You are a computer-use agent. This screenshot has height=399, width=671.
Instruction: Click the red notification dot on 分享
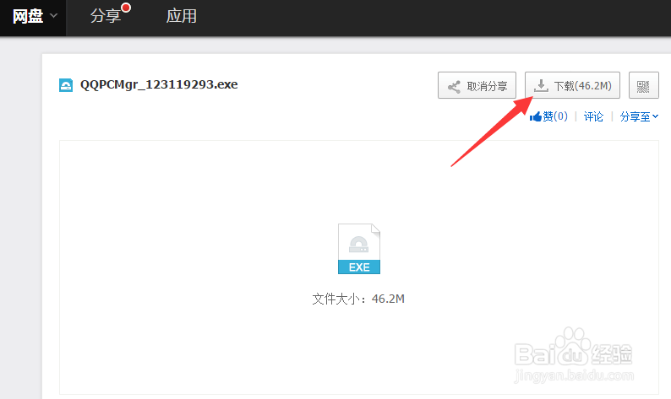[x=126, y=8]
